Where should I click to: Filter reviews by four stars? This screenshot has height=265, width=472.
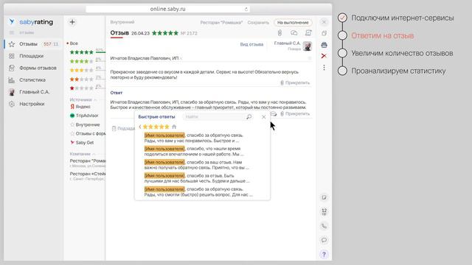pos(82,61)
